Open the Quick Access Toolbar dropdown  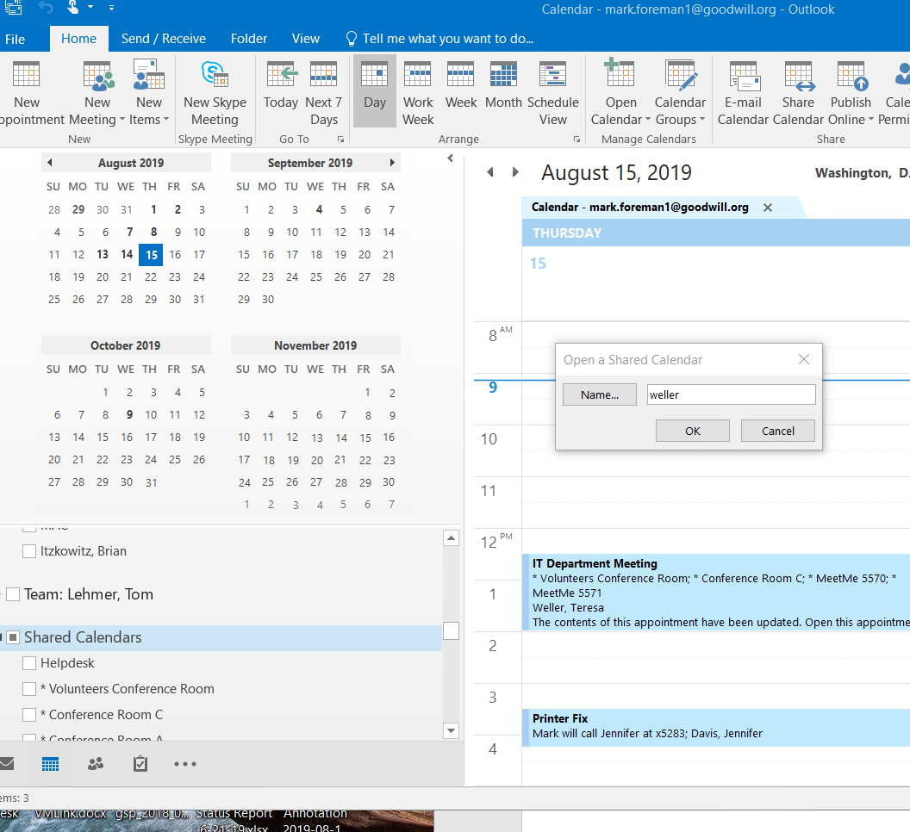click(x=111, y=8)
